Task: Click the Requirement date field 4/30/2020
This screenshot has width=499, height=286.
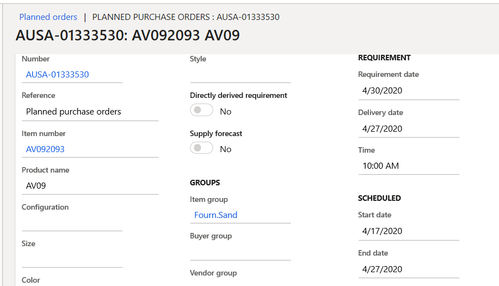Action: (408, 91)
